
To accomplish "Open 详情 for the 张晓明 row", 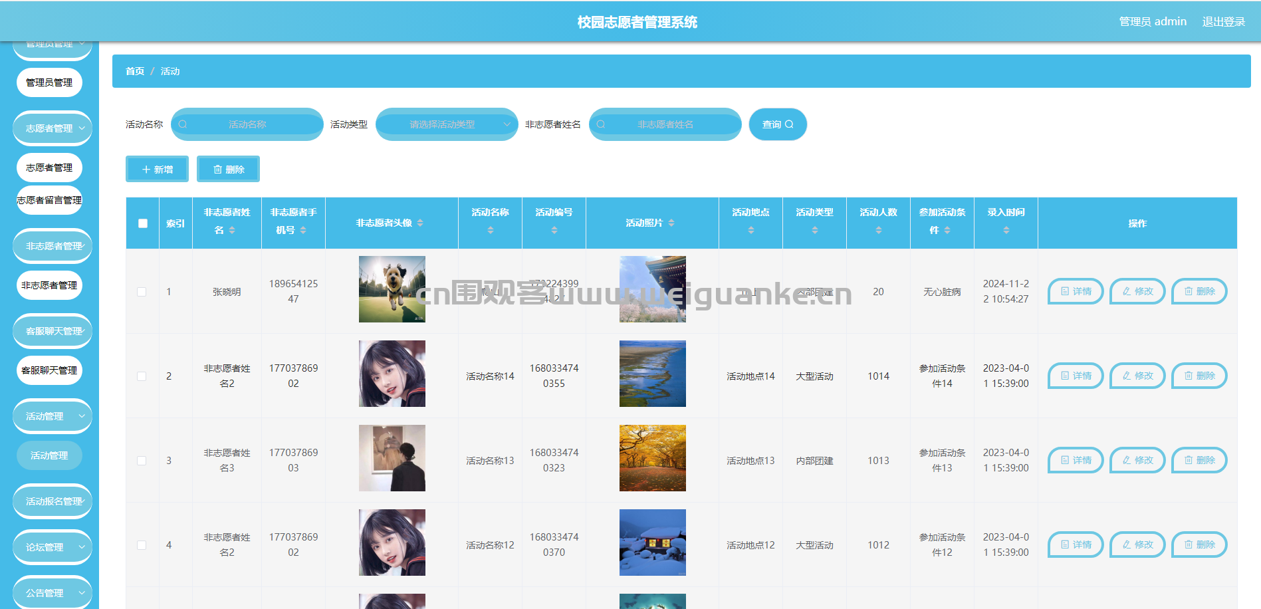I will click(x=1076, y=291).
